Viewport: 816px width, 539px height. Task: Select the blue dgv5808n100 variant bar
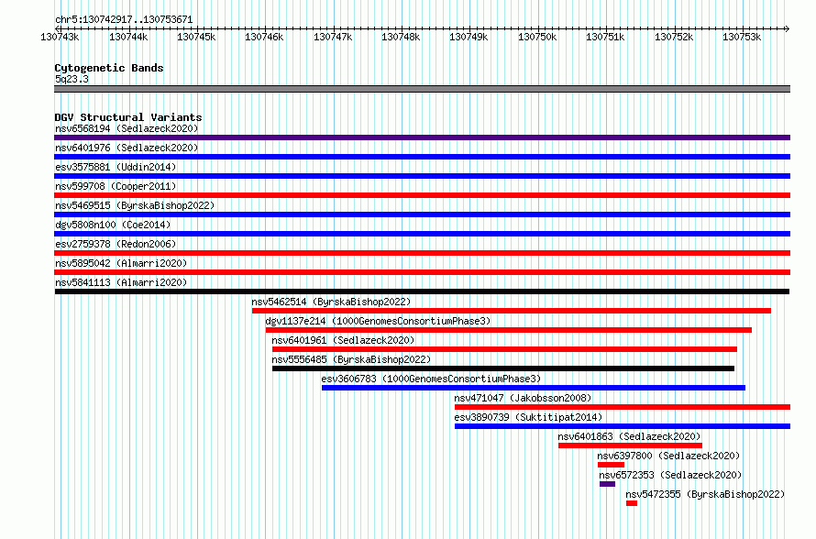[x=422, y=234]
